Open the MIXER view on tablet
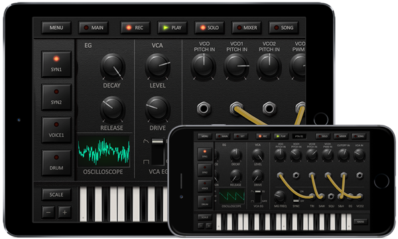Screen dimensions: 398x239 coord(247,27)
